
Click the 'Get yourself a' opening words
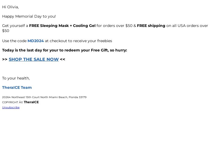point(15,26)
